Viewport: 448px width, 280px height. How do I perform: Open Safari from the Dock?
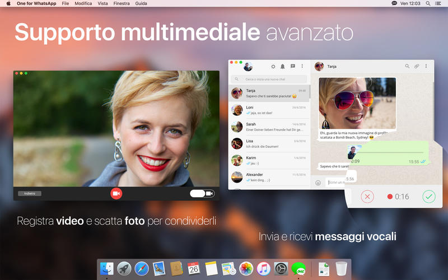pos(142,269)
